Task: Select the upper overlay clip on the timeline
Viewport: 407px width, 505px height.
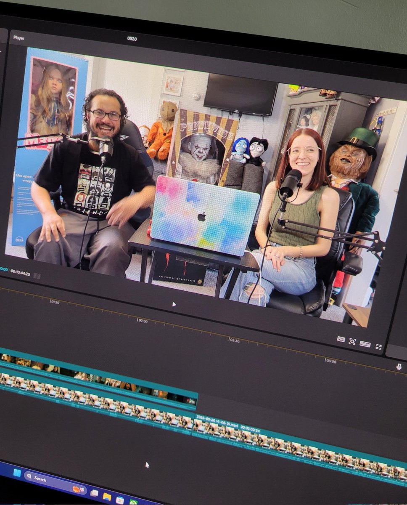Action: 99,380
